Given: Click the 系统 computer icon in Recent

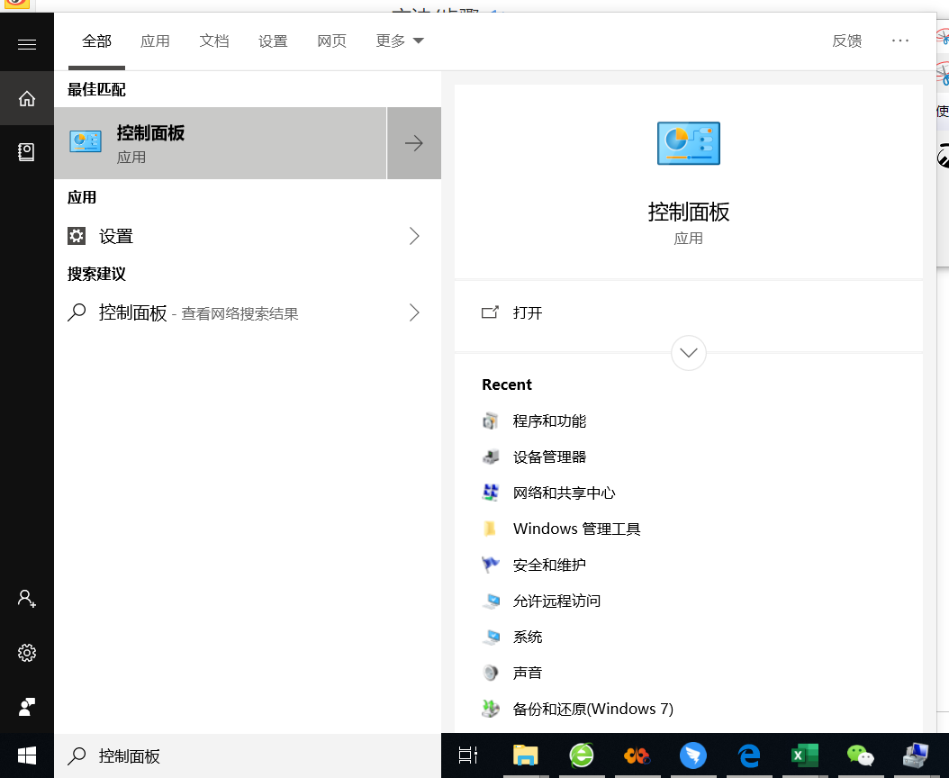Looking at the screenshot, I should pos(490,637).
